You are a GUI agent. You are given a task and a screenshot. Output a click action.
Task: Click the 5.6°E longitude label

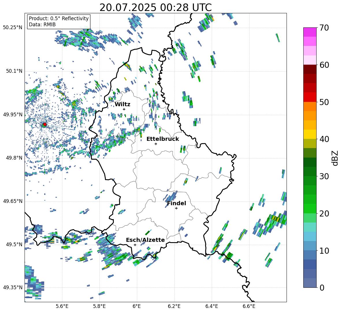(x=62, y=306)
